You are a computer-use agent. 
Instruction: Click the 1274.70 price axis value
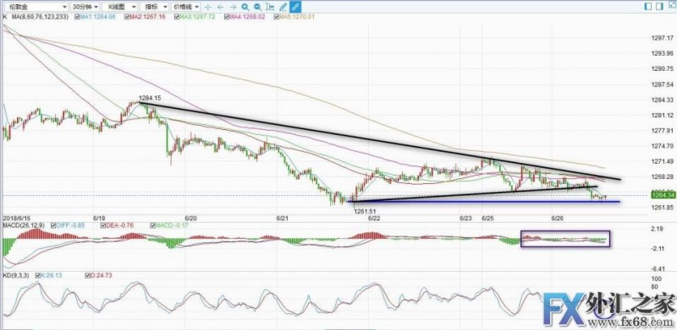662,146
